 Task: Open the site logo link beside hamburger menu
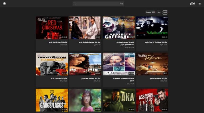(x=192, y=3)
